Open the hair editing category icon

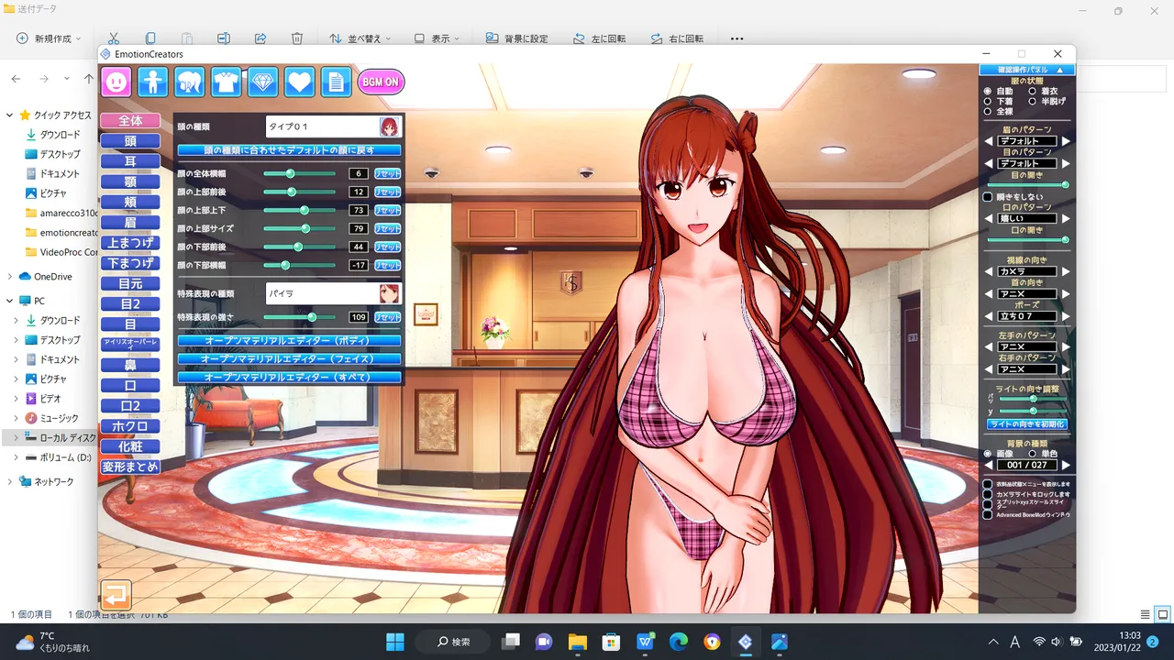(190, 82)
